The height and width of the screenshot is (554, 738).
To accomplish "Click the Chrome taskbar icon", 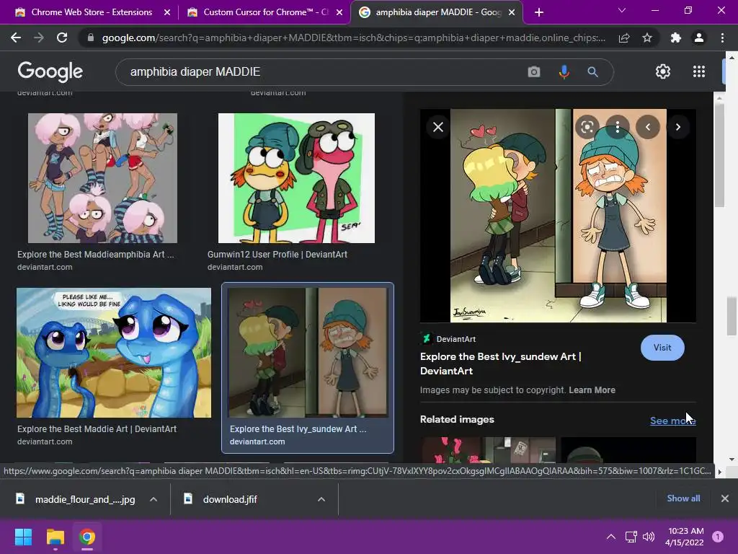I will (x=87, y=537).
